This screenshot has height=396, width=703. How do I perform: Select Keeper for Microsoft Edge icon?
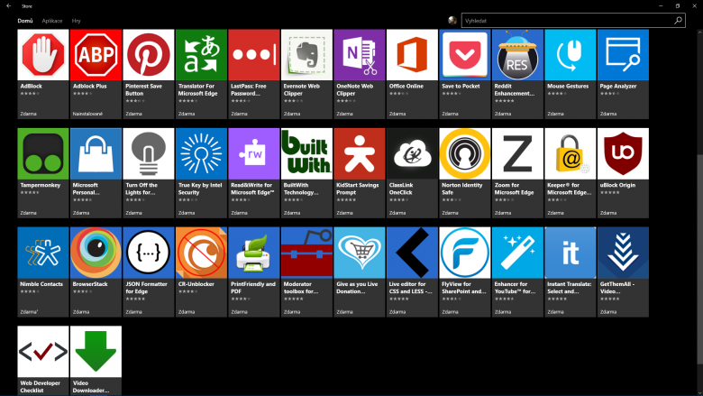(x=571, y=154)
